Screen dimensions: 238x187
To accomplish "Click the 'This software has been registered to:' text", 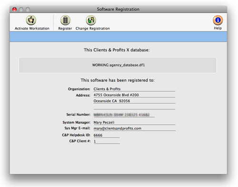I will point(118,80).
